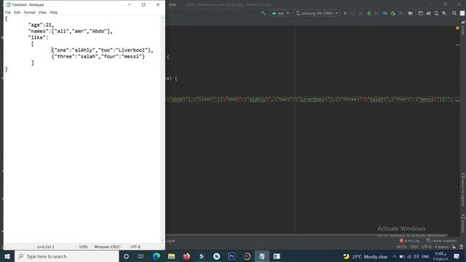Open Device File Explorer side tab
466x262 pixels.
pos(463,189)
